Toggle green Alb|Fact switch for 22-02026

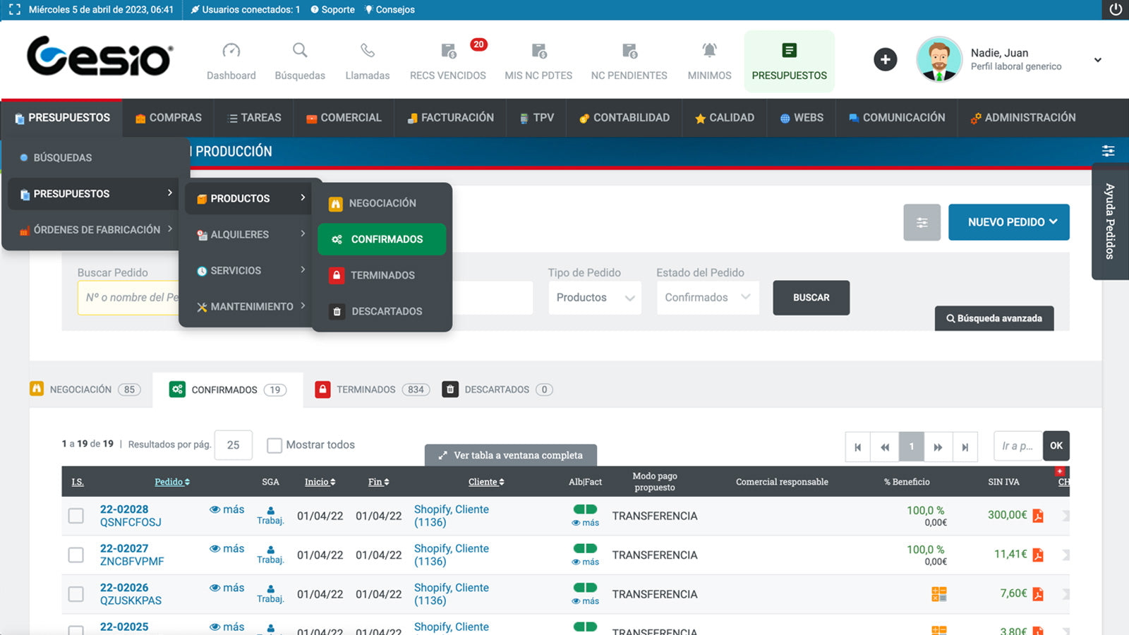[585, 587]
